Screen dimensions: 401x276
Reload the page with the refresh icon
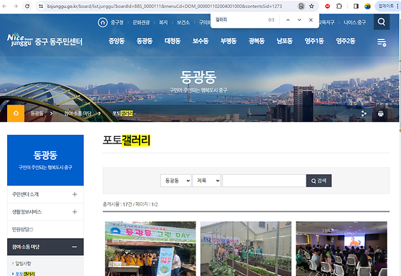click(x=27, y=6)
